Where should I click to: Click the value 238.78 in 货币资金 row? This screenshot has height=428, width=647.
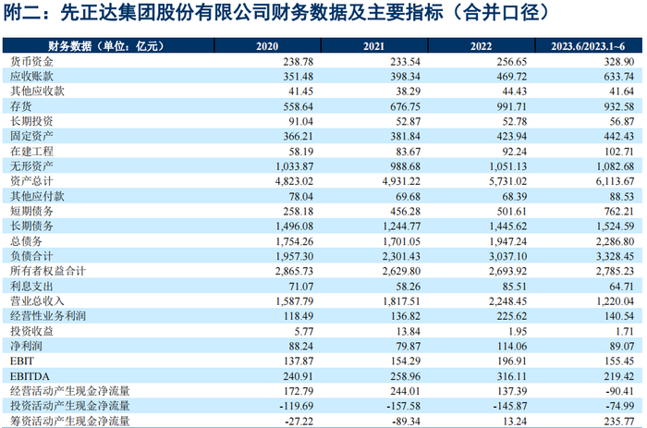[298, 62]
